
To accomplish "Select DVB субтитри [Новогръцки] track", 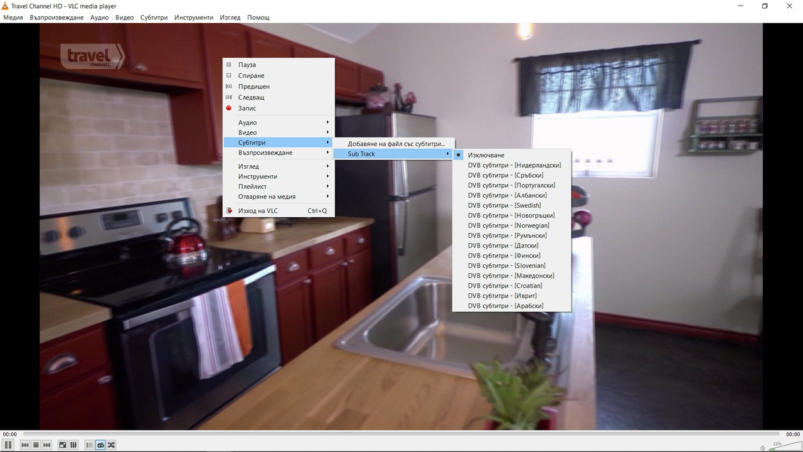I will (x=512, y=215).
